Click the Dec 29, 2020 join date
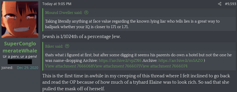Screen dimensions: 237x92 point(28,68)
